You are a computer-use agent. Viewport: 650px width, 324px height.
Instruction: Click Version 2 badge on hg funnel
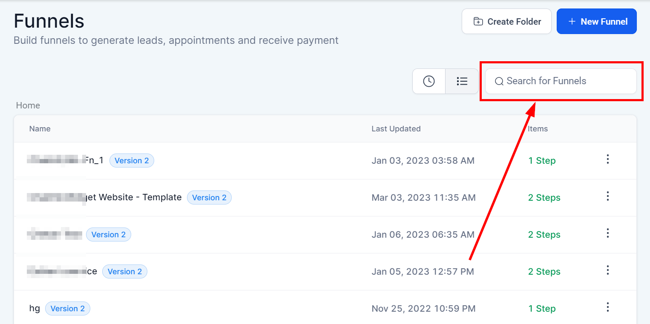(68, 309)
